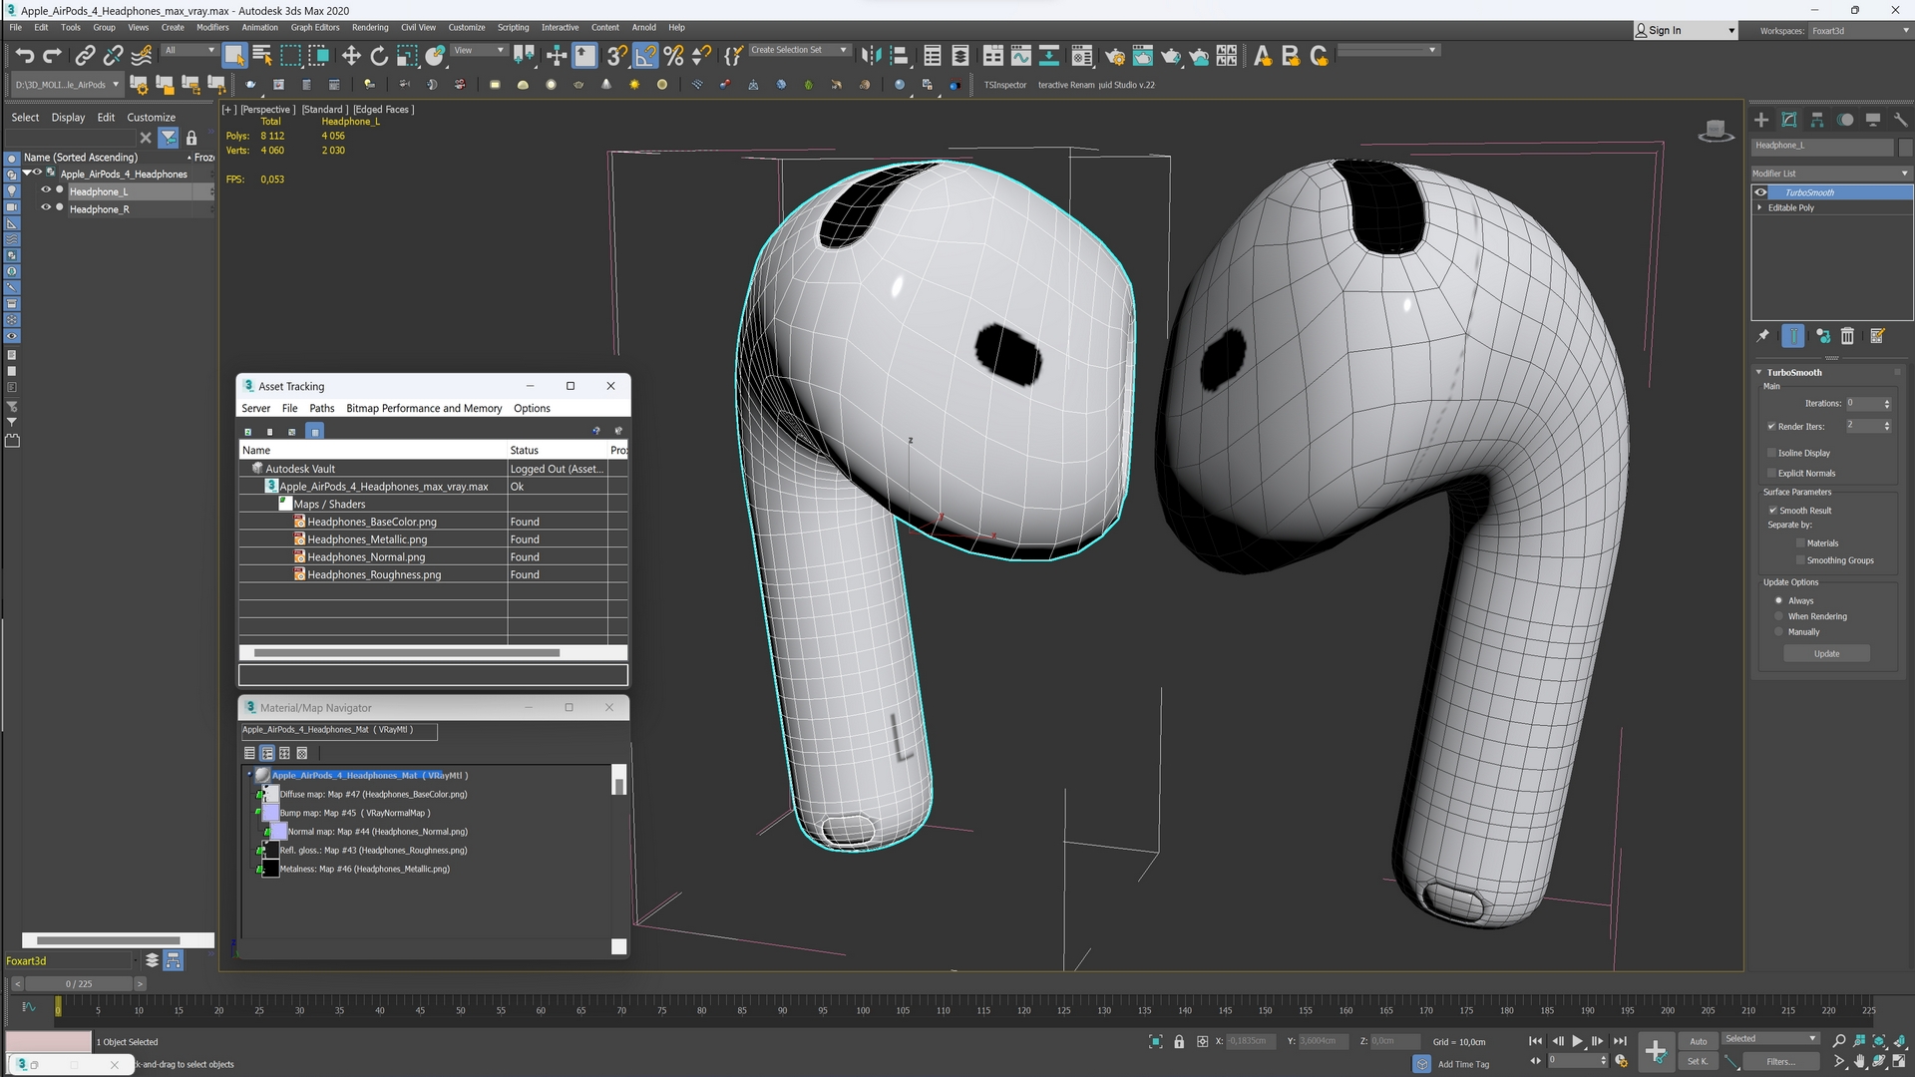
Task: Collapse the TurboSmooth rollout
Action: click(1758, 373)
